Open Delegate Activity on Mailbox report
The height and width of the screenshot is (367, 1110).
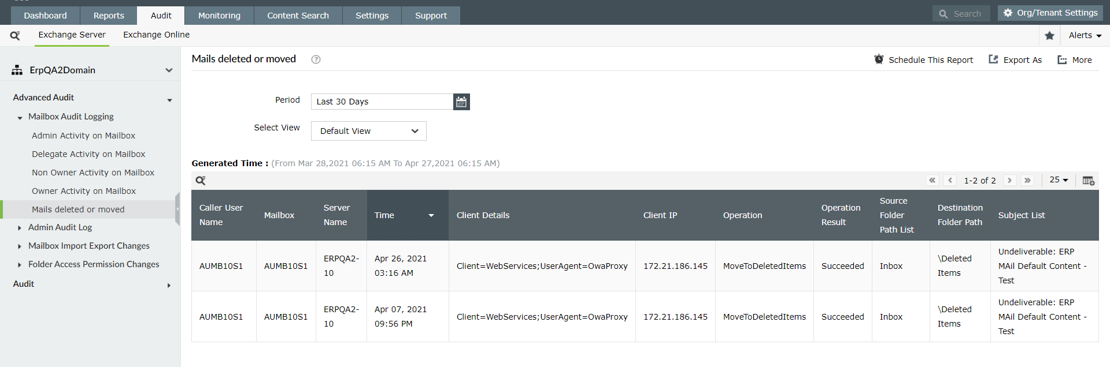[x=88, y=154]
